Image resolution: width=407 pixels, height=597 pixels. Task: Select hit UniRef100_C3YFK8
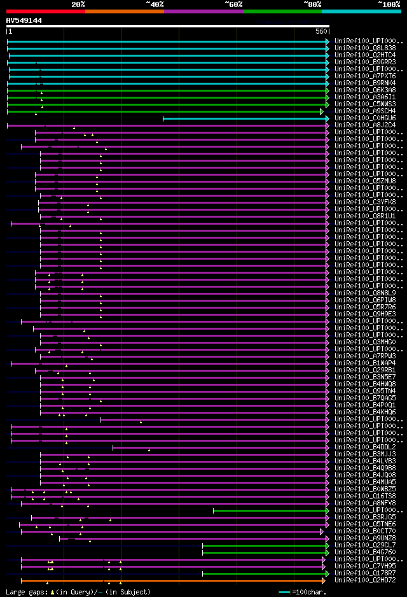tap(365, 202)
